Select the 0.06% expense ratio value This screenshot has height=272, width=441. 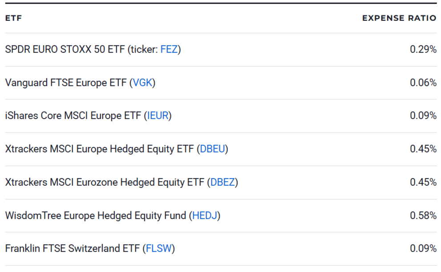click(423, 83)
